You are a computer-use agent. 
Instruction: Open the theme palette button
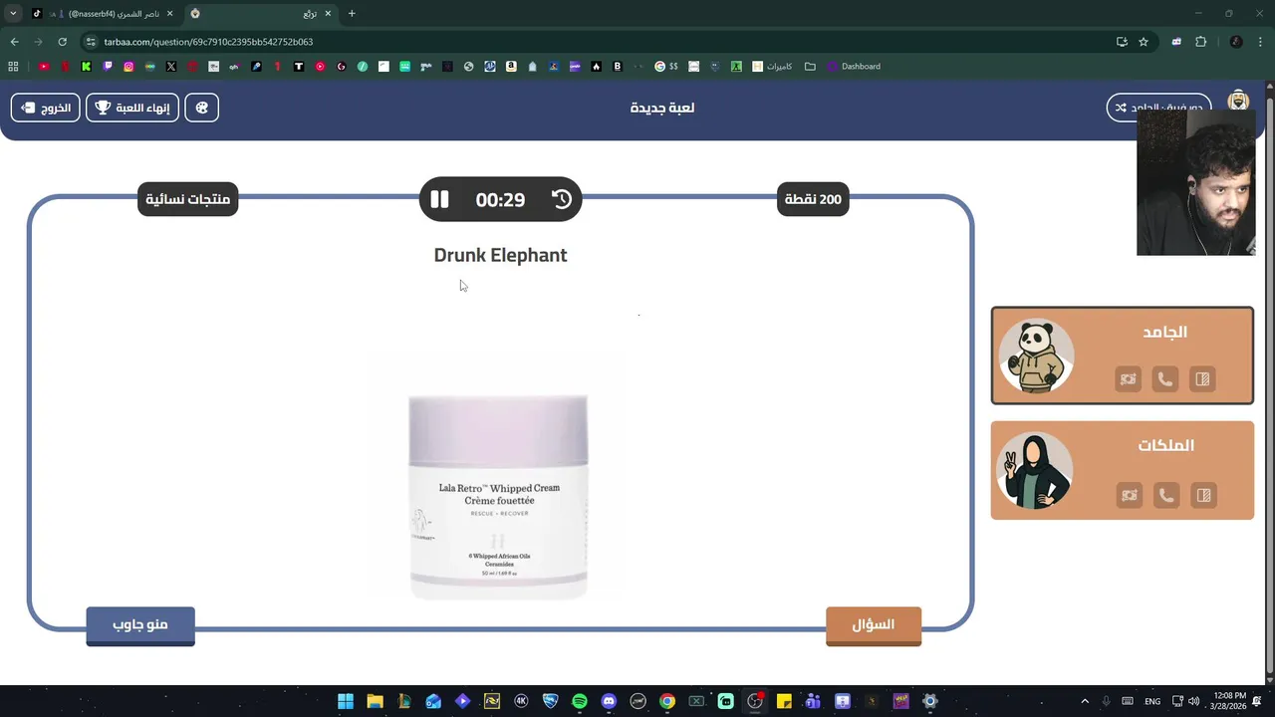(202, 108)
